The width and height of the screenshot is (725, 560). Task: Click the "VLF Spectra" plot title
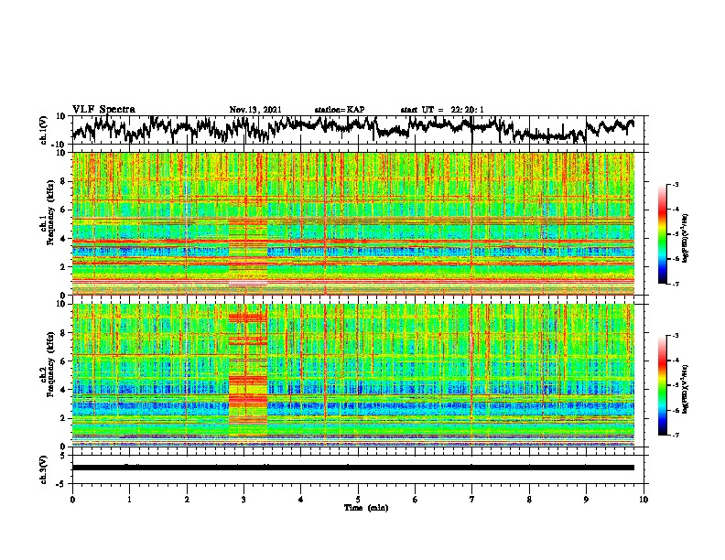click(x=103, y=109)
